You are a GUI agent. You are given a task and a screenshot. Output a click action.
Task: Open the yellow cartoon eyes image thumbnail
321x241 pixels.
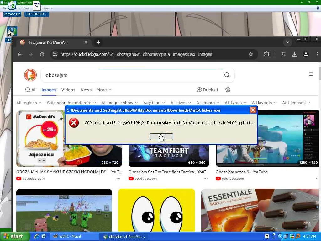(157, 210)
